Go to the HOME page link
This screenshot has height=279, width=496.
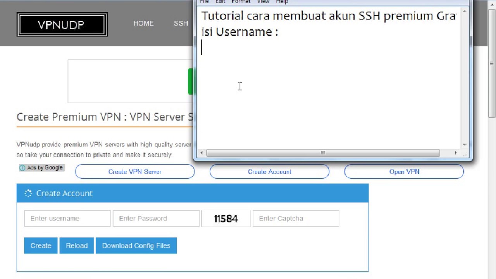[144, 23]
